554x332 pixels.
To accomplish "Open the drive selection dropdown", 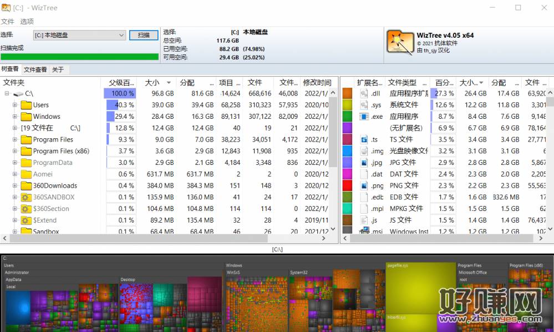I will tap(121, 35).
